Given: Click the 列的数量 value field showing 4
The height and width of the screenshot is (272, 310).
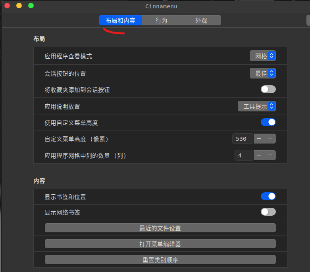Looking at the screenshot, I should 244,155.
